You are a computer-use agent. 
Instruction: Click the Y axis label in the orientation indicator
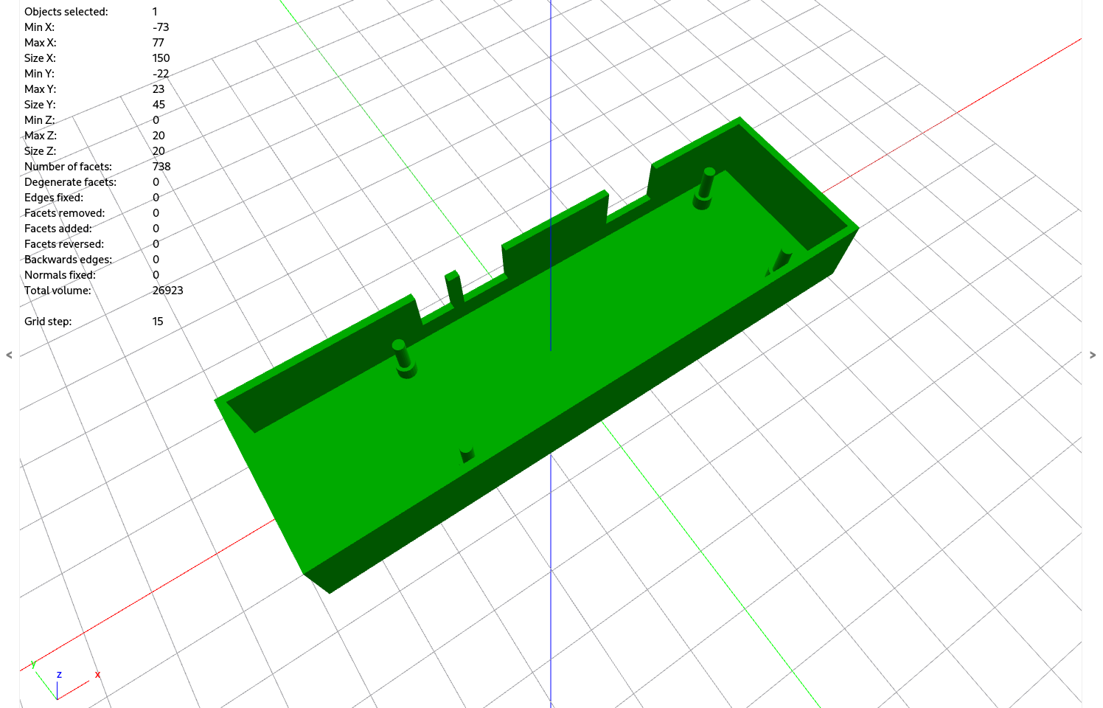[x=33, y=664]
